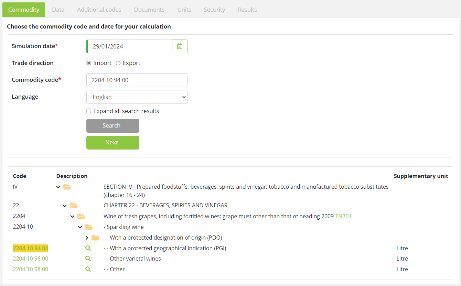
Task: Click the closed folder icon for PDO
Action: (95, 238)
